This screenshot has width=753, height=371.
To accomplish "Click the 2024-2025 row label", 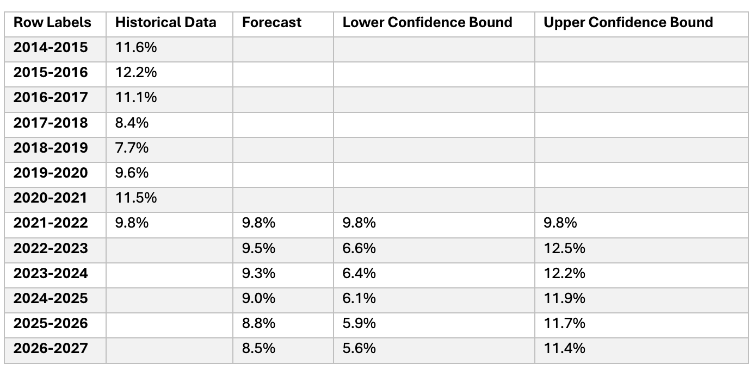I will (x=55, y=298).
